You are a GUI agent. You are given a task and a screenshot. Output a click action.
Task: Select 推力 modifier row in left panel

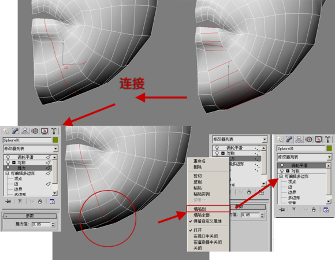(28, 168)
